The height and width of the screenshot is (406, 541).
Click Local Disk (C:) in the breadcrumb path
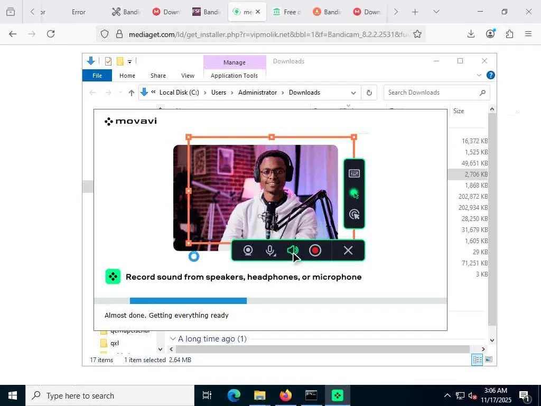[x=179, y=93]
